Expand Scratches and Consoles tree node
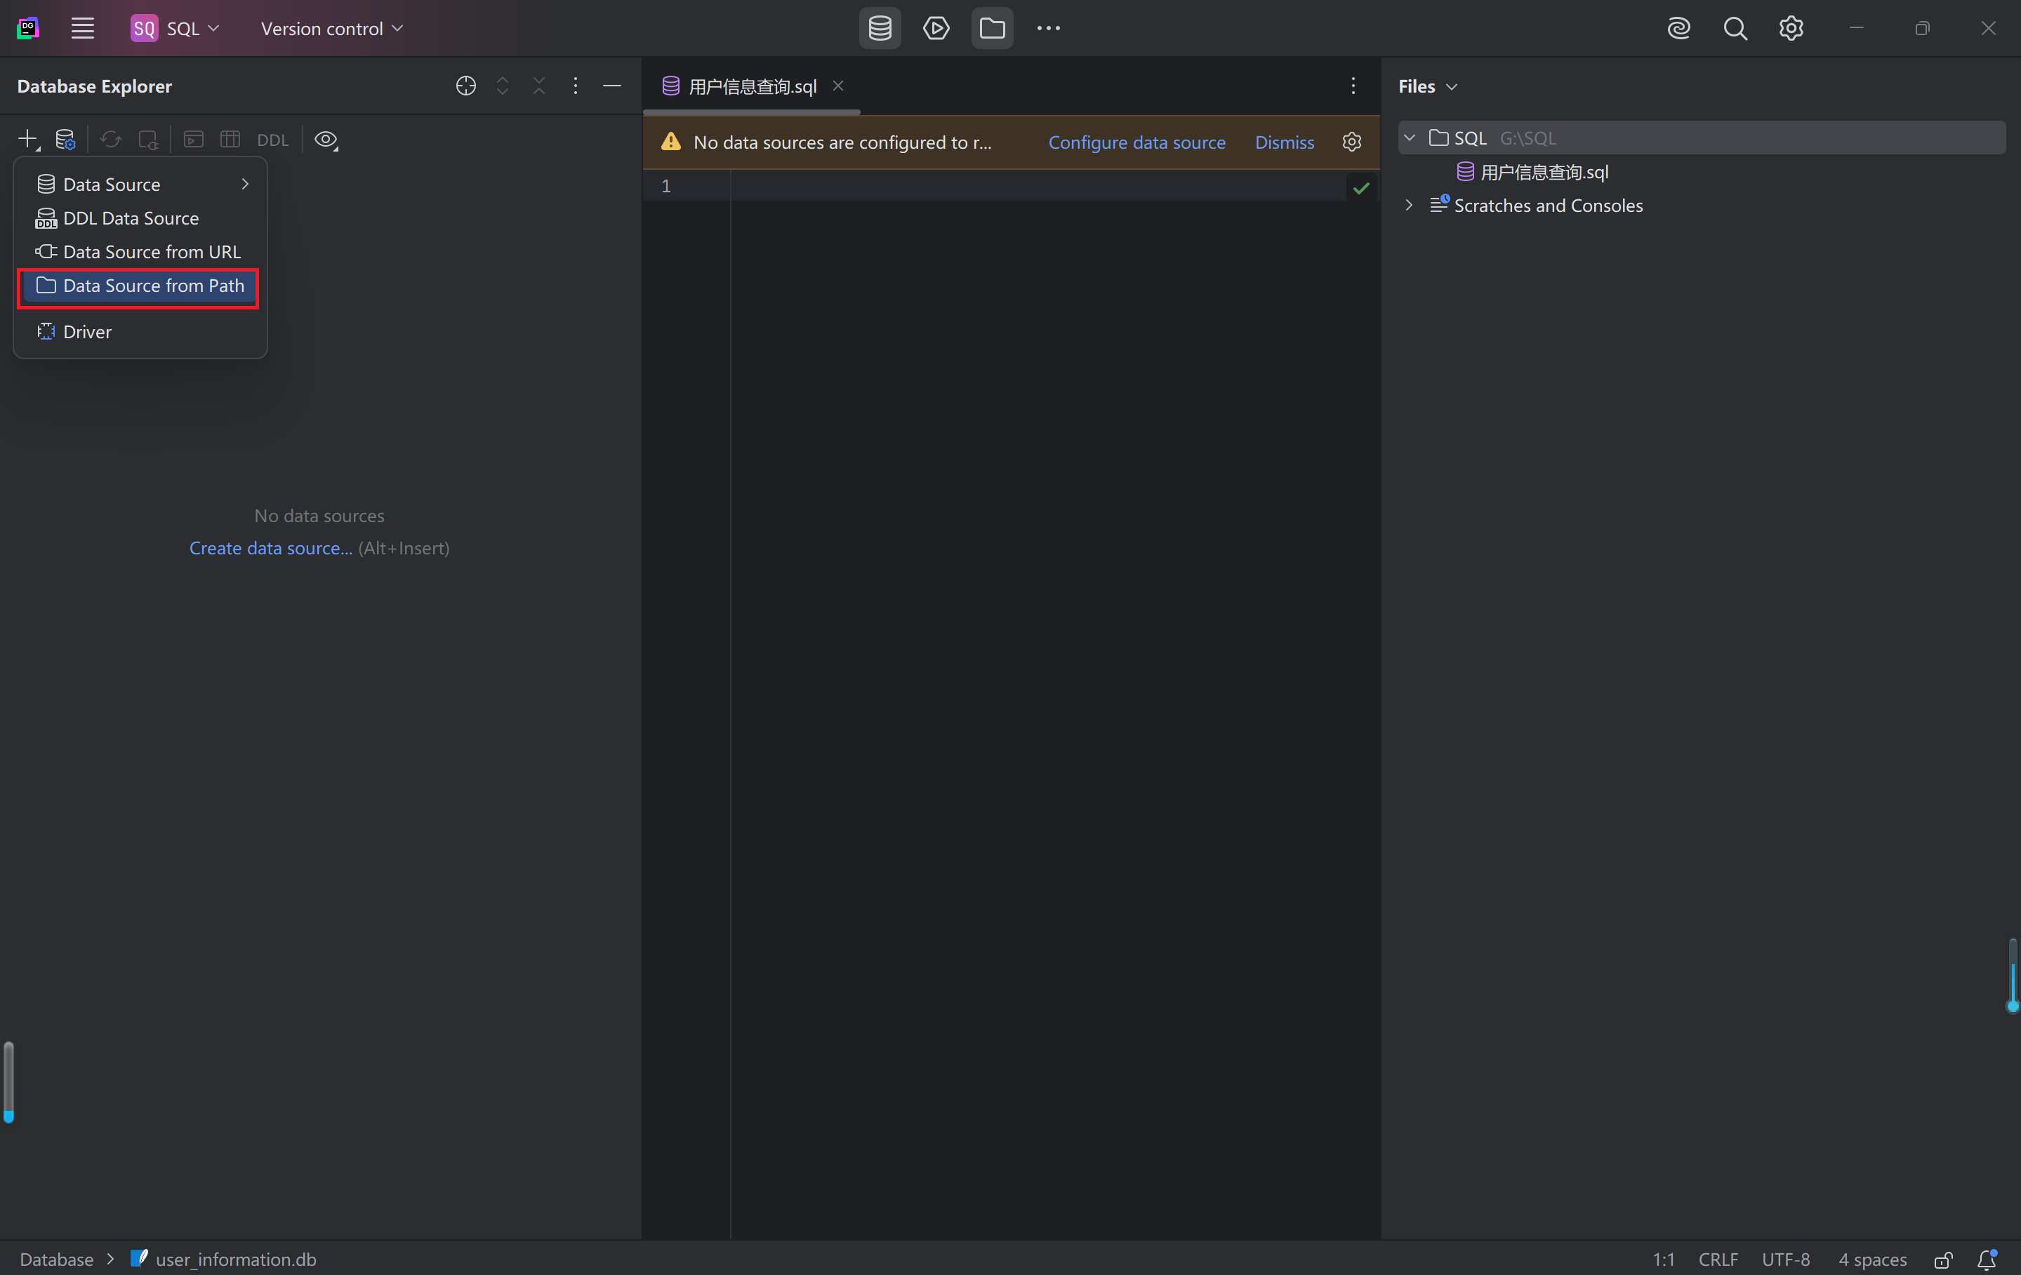Viewport: 2021px width, 1275px height. click(1409, 206)
